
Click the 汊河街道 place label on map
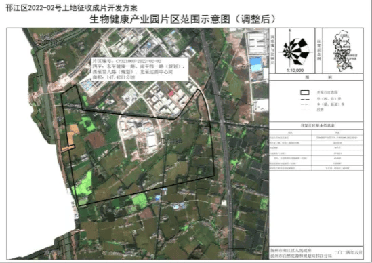(x=51, y=43)
